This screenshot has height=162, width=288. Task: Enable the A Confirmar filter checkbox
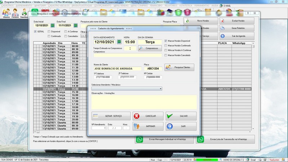[x=66, y=32]
